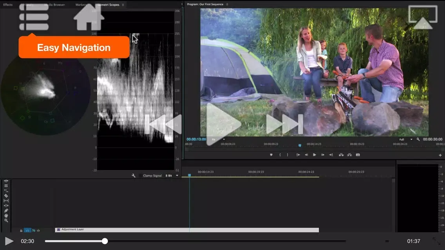
Task: Switch to the Media Browser tab
Action: tap(54, 5)
